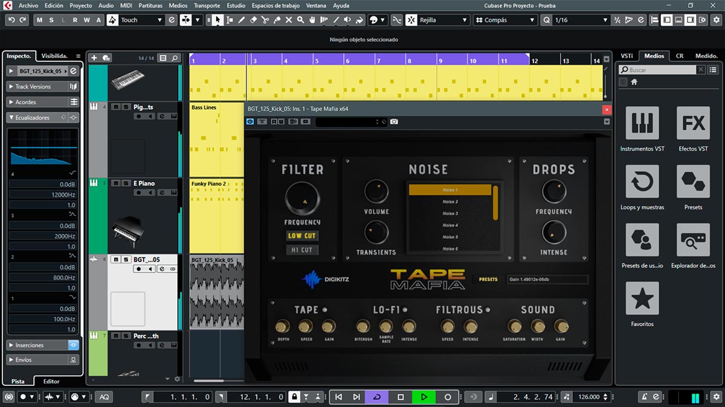Select the Split scissors tool
Screen dimensions: 725x407
tap(265, 20)
